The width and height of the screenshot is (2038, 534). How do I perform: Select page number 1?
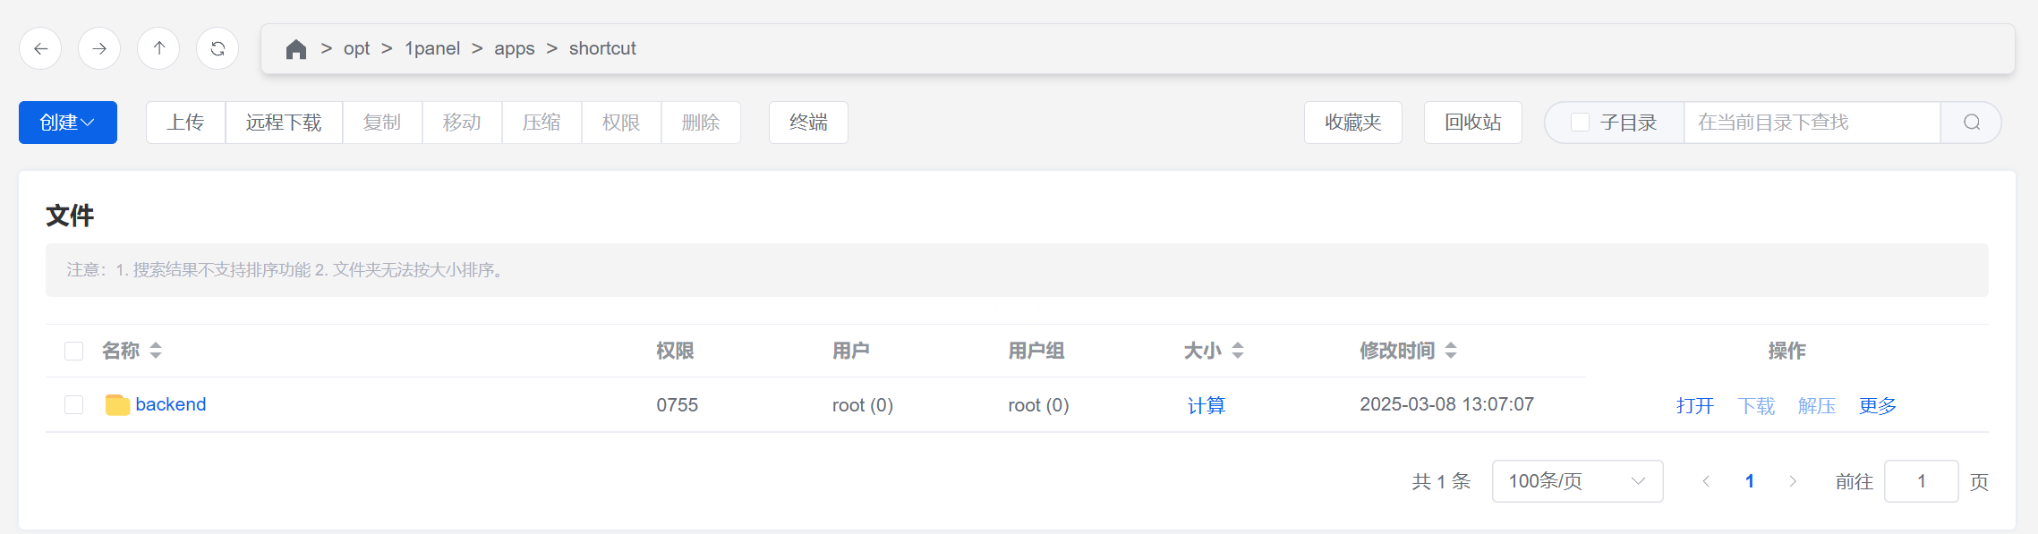point(1750,481)
